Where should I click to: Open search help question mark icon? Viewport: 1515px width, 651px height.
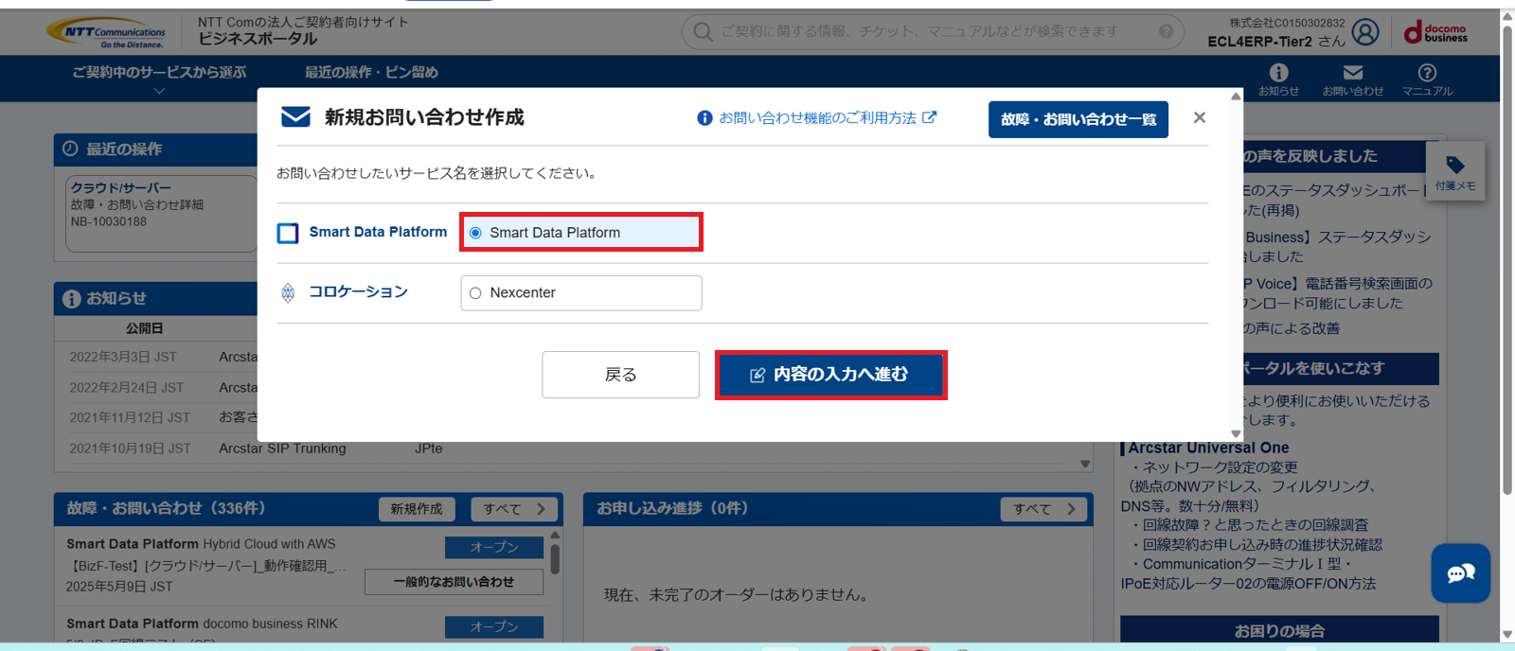(x=1166, y=31)
